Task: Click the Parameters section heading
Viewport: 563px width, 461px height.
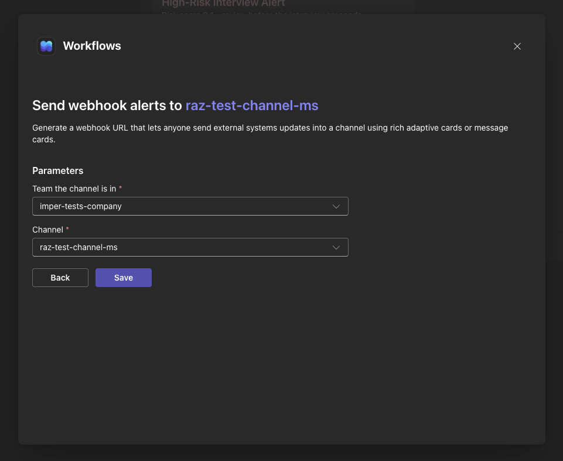Action: pos(58,170)
